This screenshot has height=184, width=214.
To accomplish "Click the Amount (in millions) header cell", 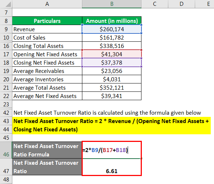I will pyautogui.click(x=112, y=21).
